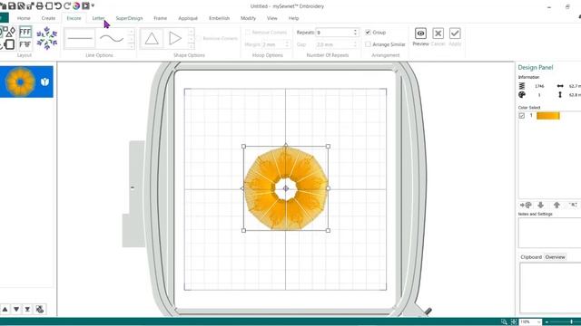Image resolution: width=581 pixels, height=326 pixels.
Task: Click the Notes and Settings text box
Action: (549, 233)
